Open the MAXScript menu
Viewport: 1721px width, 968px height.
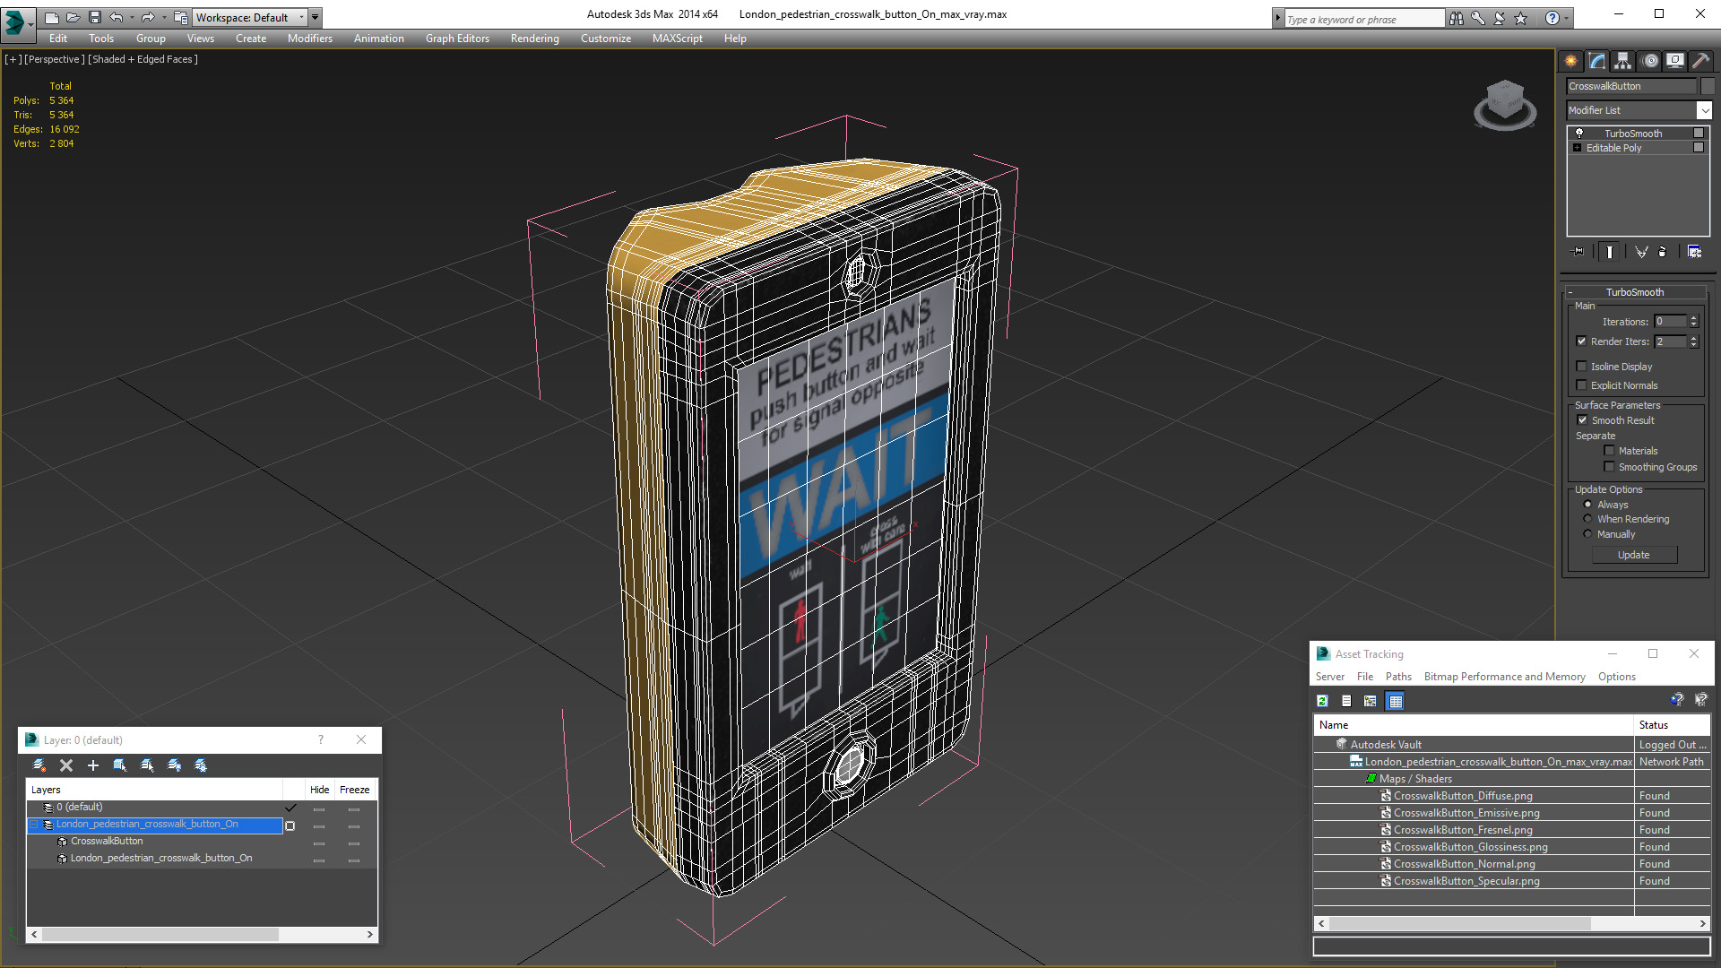(677, 39)
